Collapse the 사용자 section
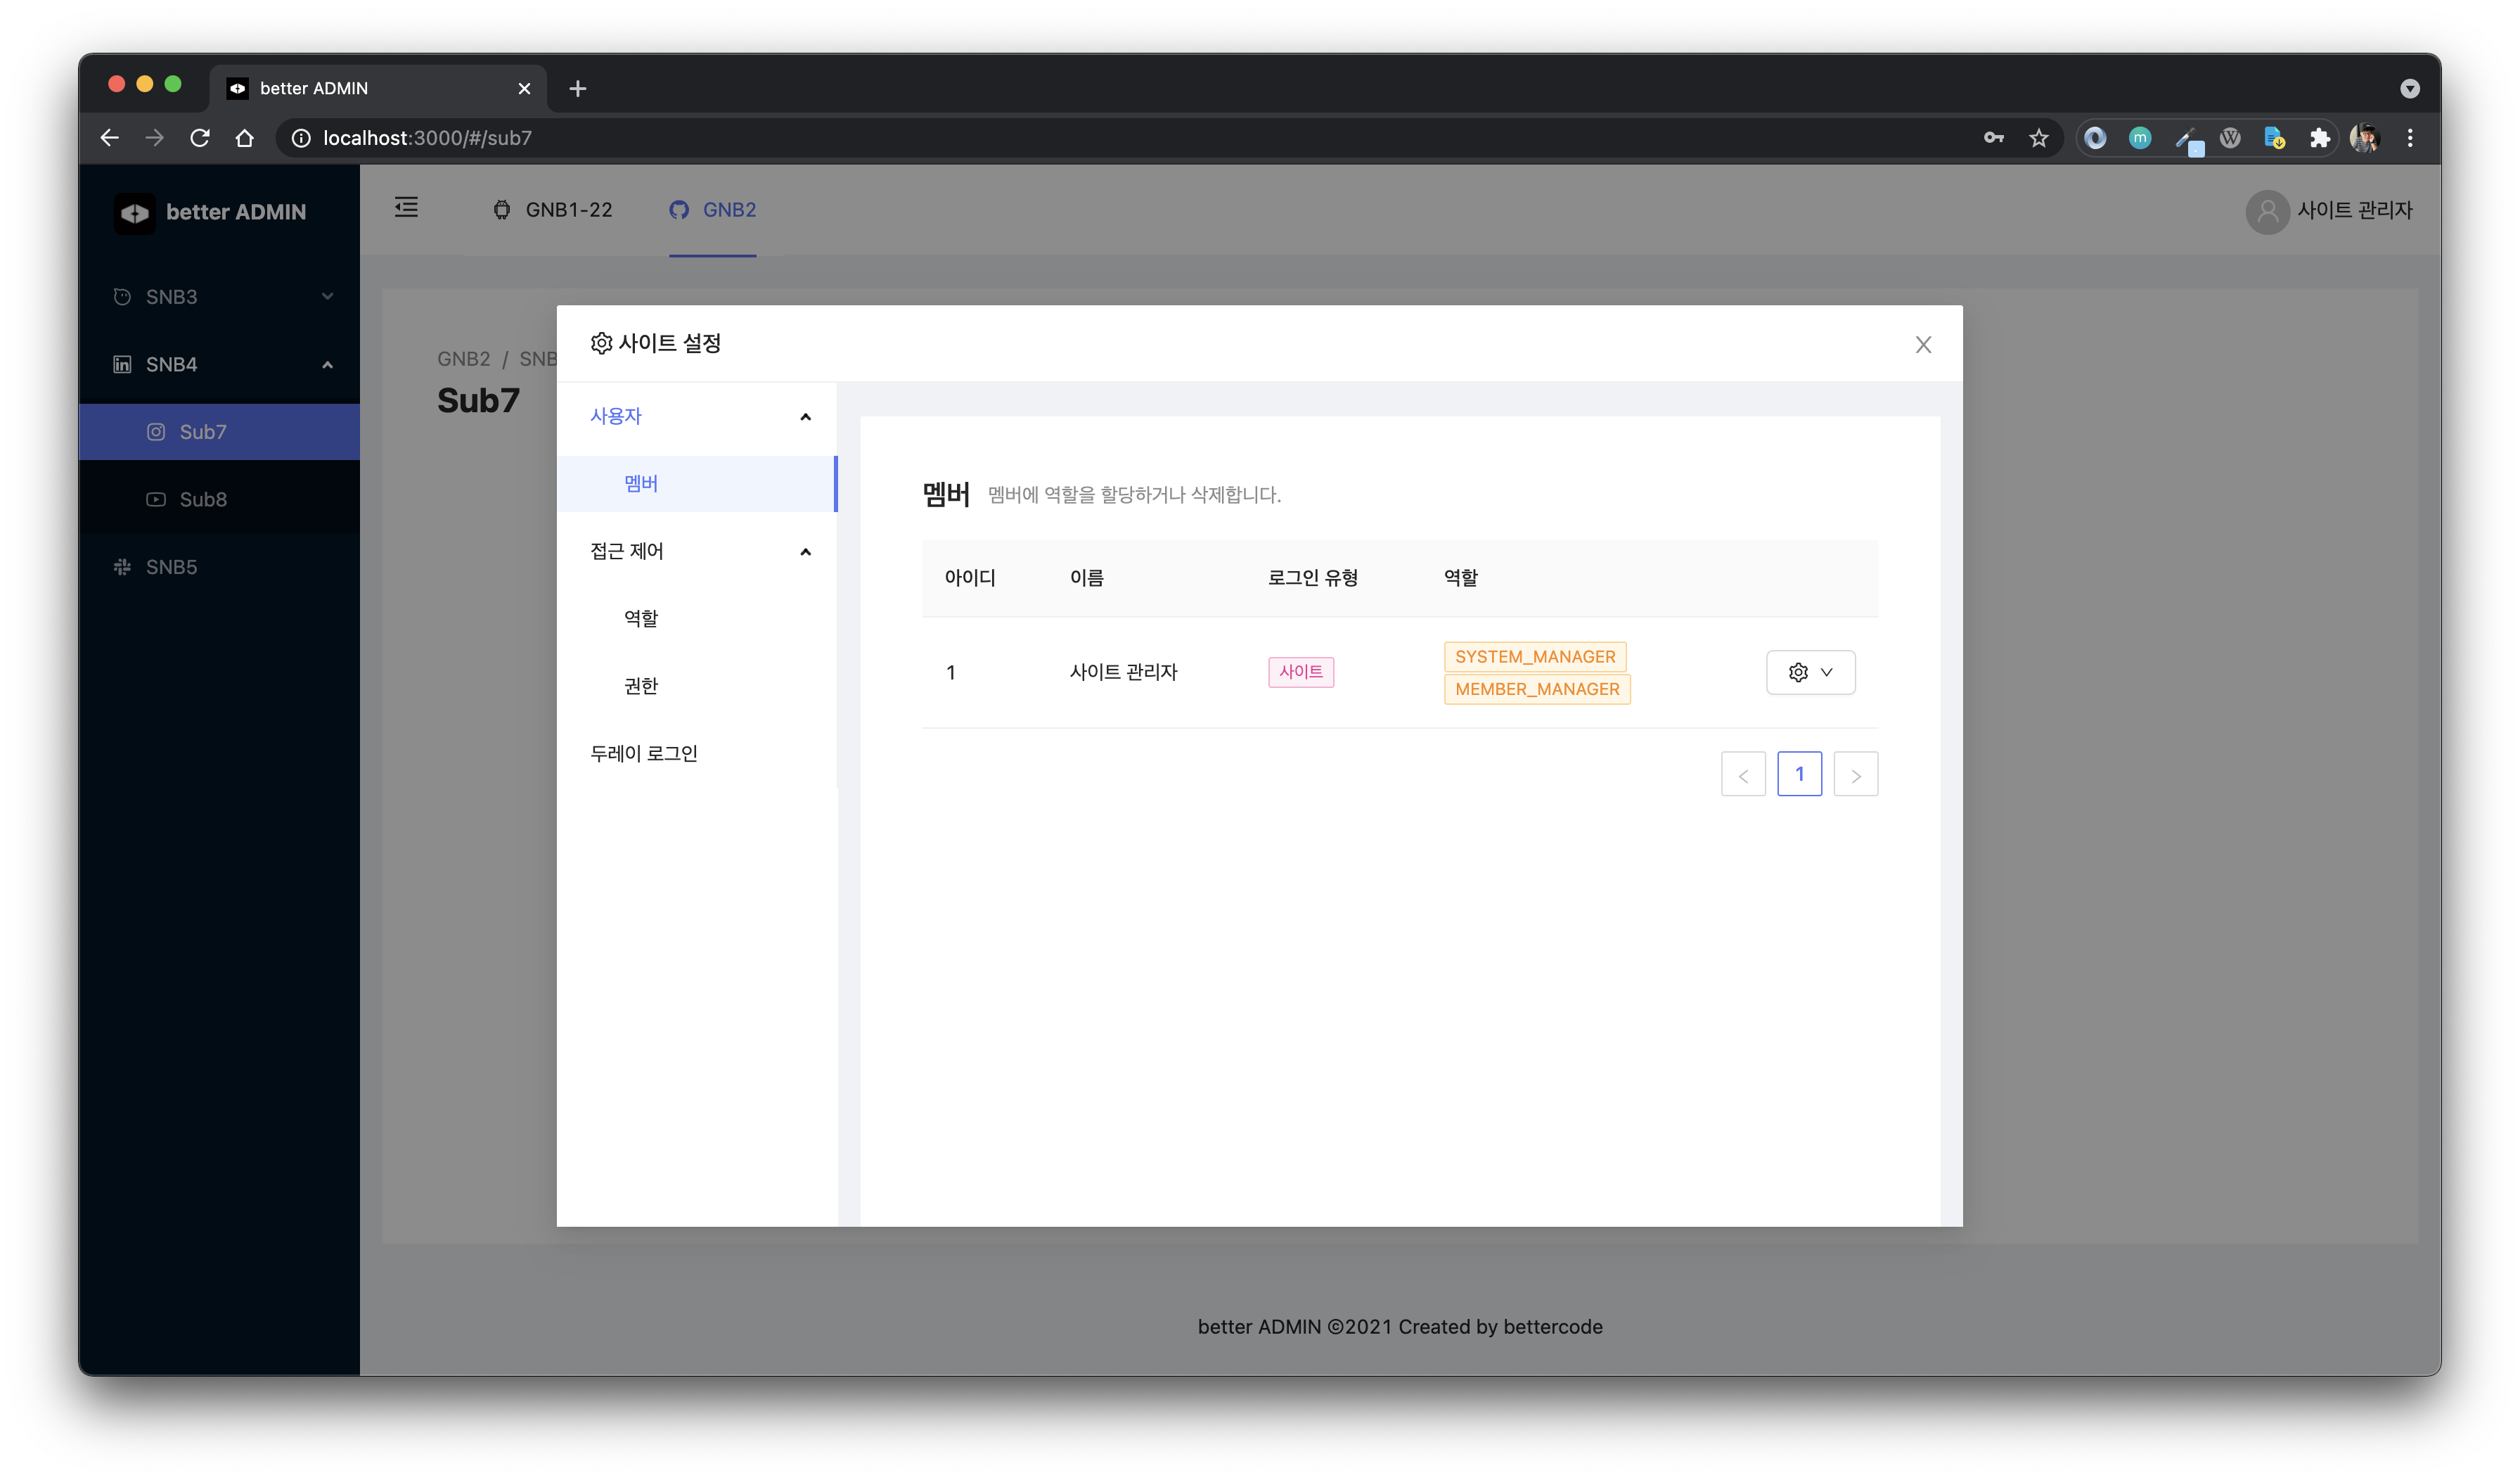Viewport: 2520px width, 1480px height. coord(805,416)
